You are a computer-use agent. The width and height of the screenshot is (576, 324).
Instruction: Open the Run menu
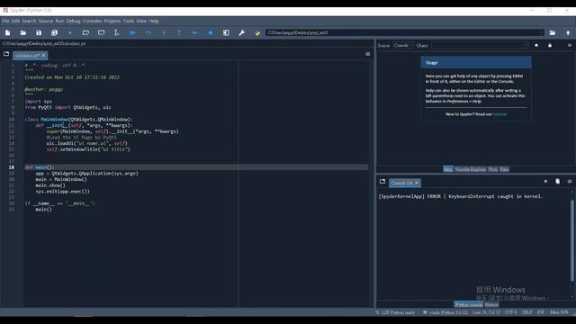click(59, 21)
